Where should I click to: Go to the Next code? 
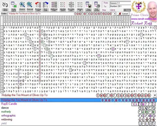pyautogui.click(x=45, y=6)
